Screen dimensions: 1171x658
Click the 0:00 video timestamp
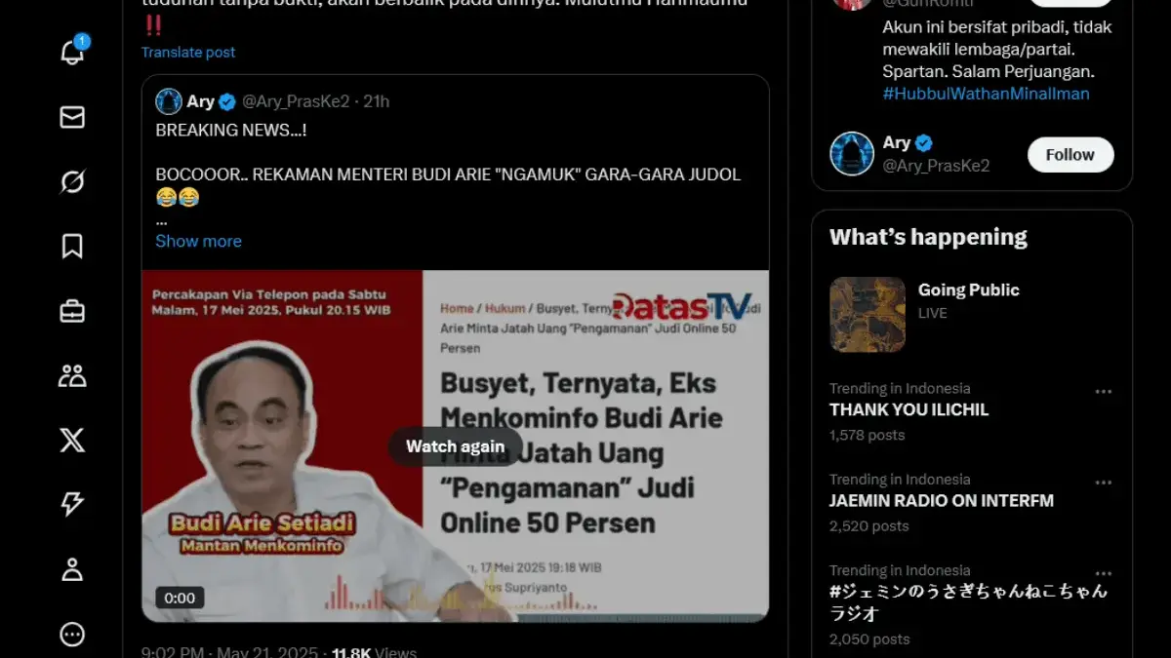(180, 598)
